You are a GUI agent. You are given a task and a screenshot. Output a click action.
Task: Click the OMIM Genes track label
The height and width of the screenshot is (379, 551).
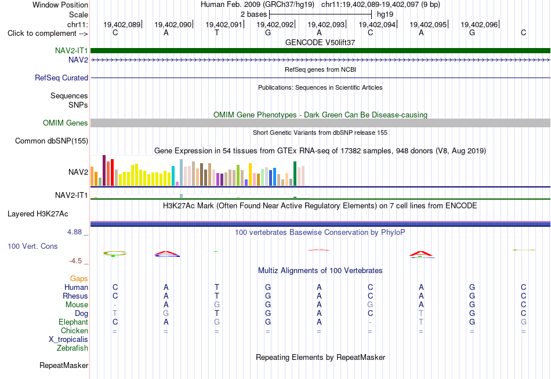(66, 123)
